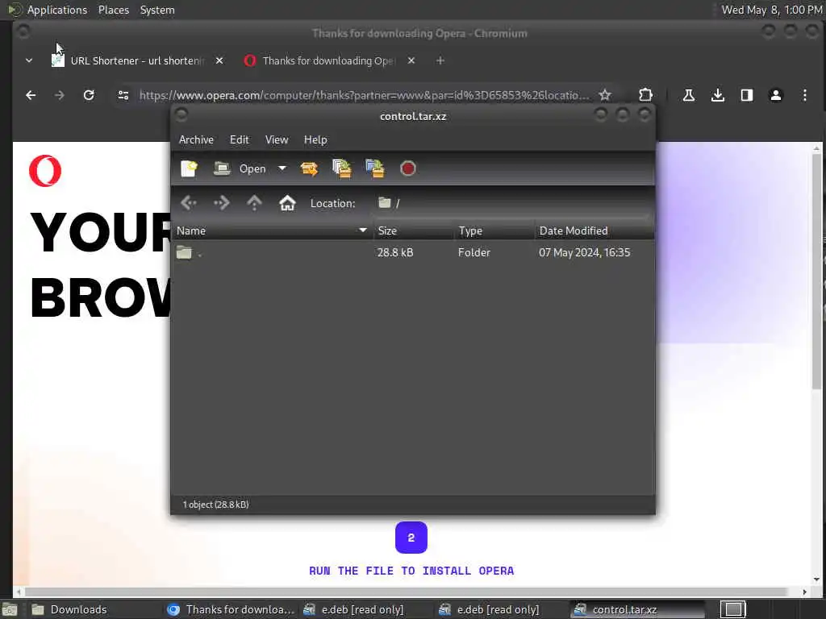Sort by the Size column header
Viewport: 826px width, 619px height.
tap(414, 231)
